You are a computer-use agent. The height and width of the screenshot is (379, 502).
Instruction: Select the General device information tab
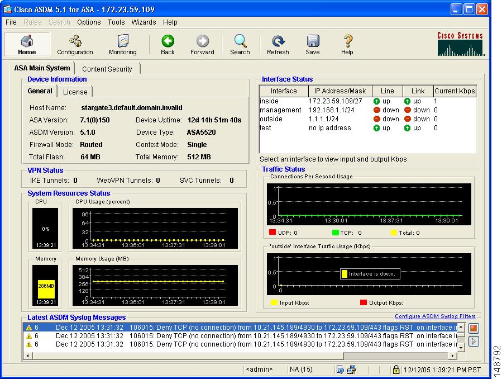(40, 91)
